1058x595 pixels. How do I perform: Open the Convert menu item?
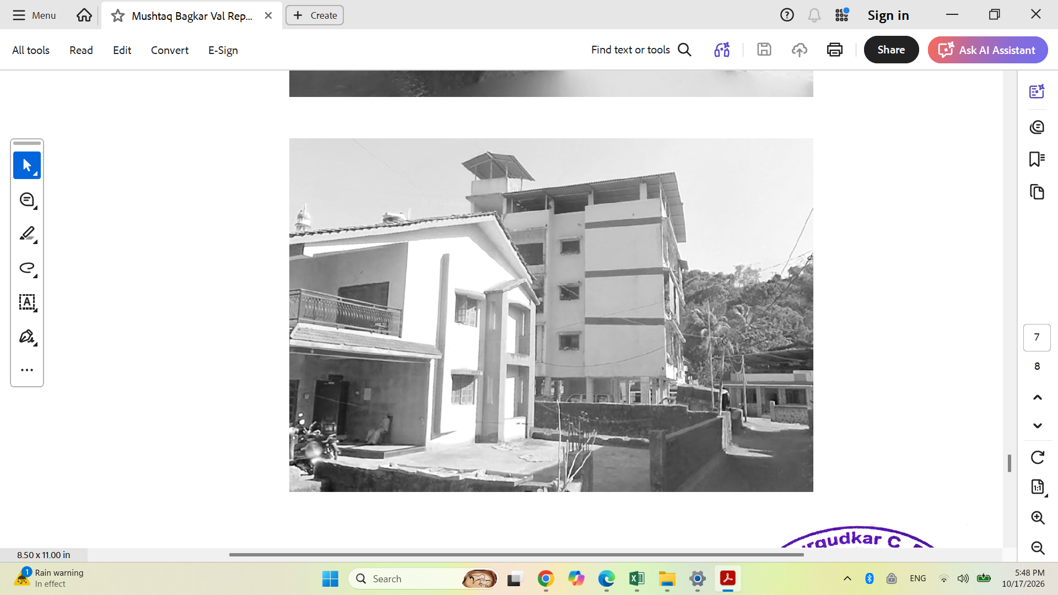coord(170,50)
